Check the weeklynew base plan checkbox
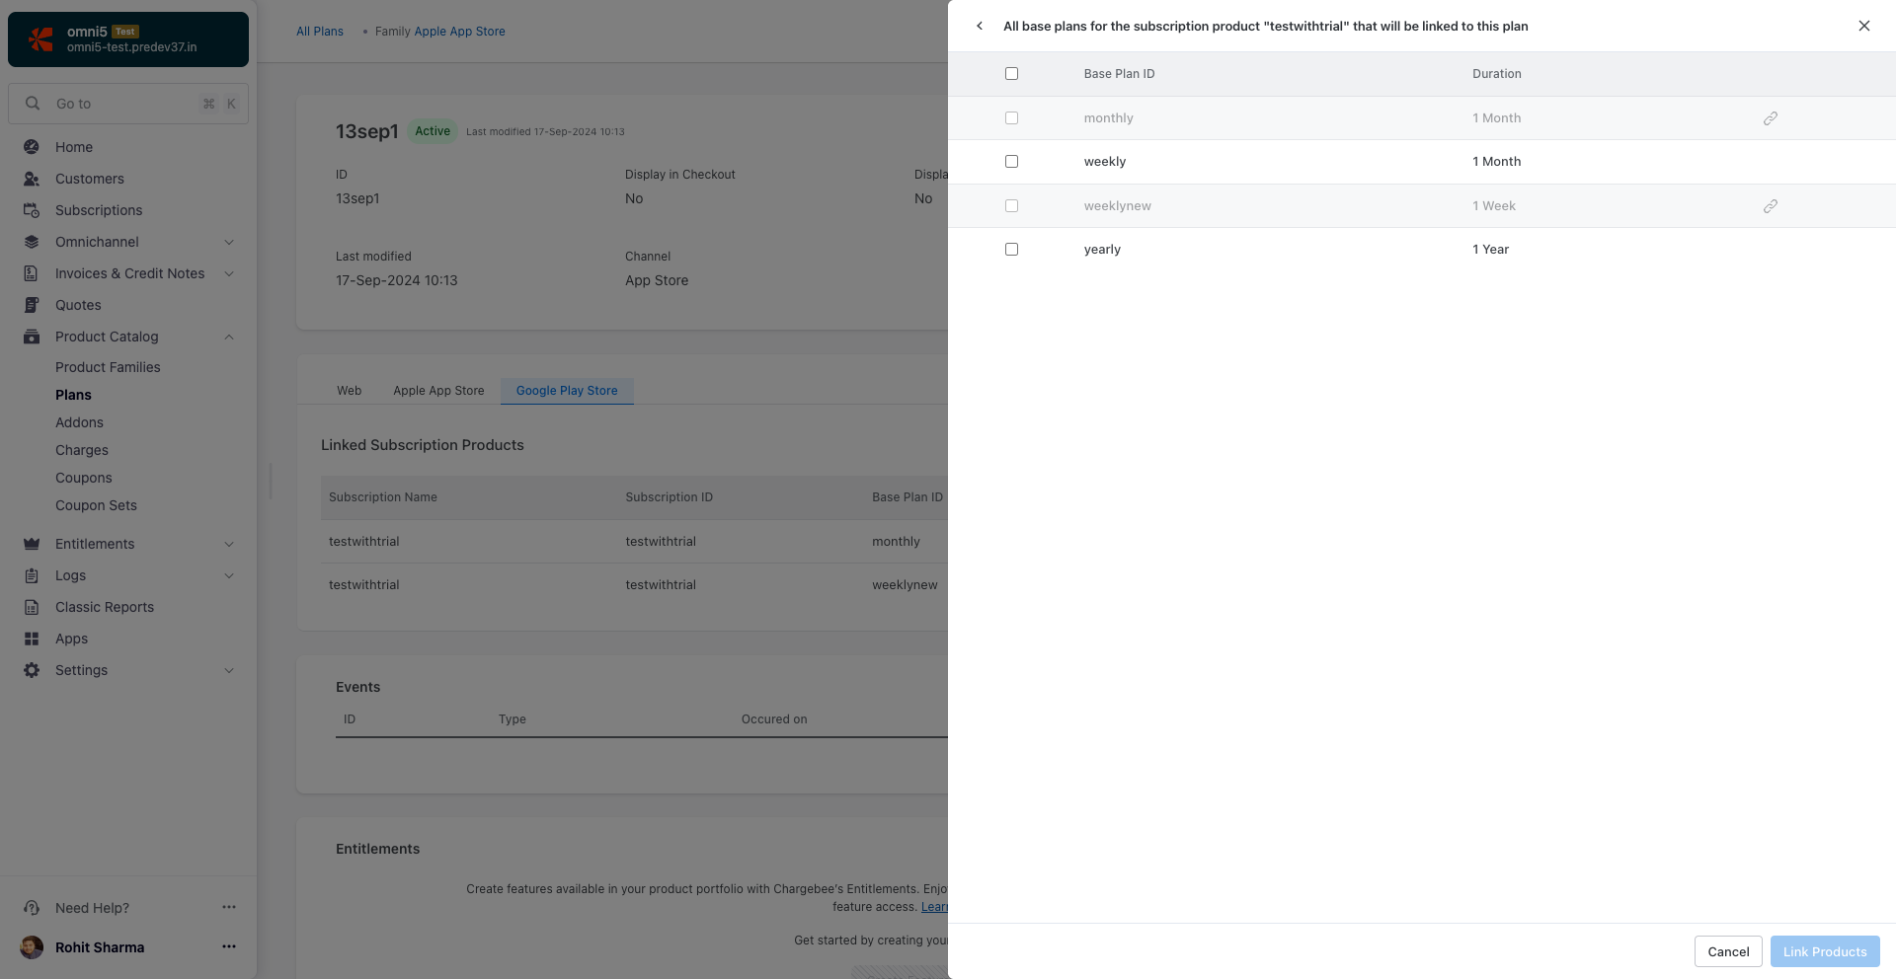1896x979 pixels. [1011, 206]
